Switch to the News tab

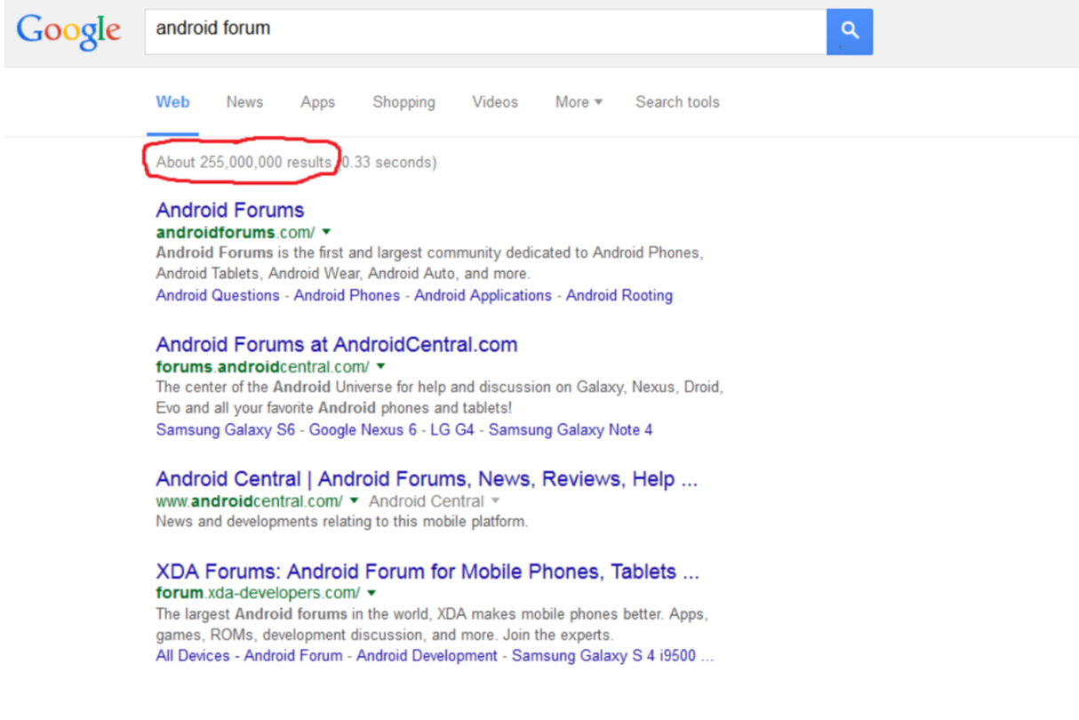[244, 102]
